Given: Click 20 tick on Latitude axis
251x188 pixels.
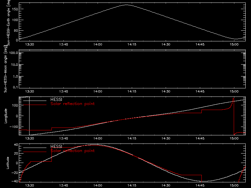Looking at the screenshot, I should pyautogui.click(x=16, y=154).
